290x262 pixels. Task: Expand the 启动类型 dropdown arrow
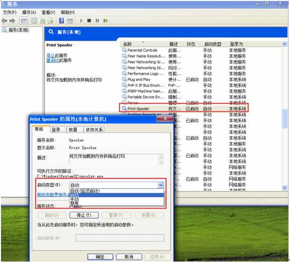[160, 185]
